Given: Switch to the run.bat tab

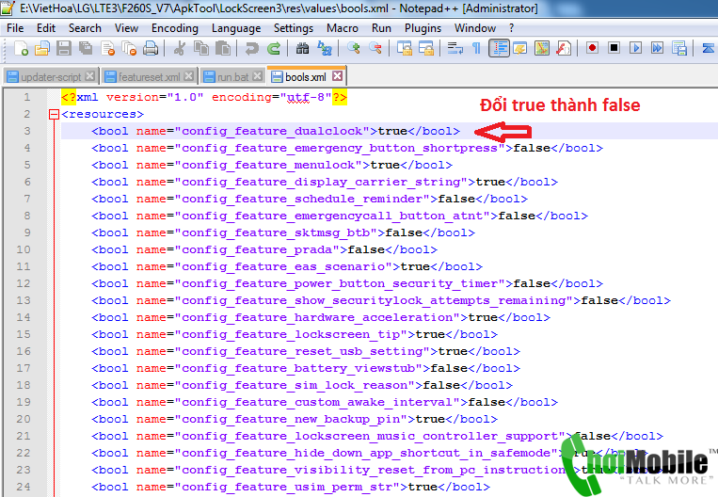Looking at the screenshot, I should point(232,77).
